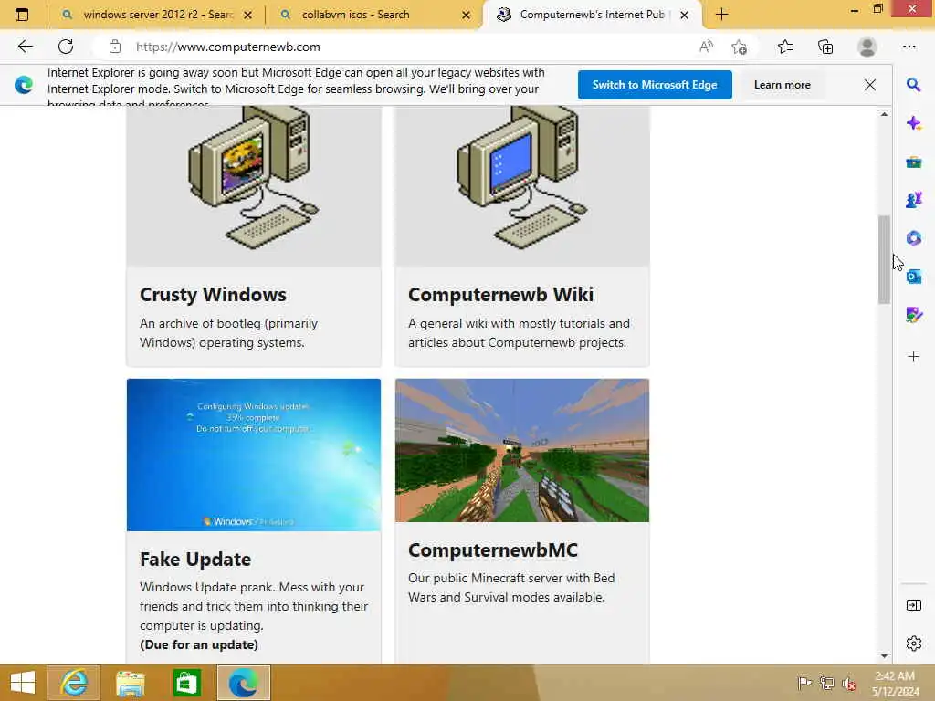This screenshot has height=701, width=935.
Task: Open the Crusty Windows link
Action: click(x=213, y=295)
